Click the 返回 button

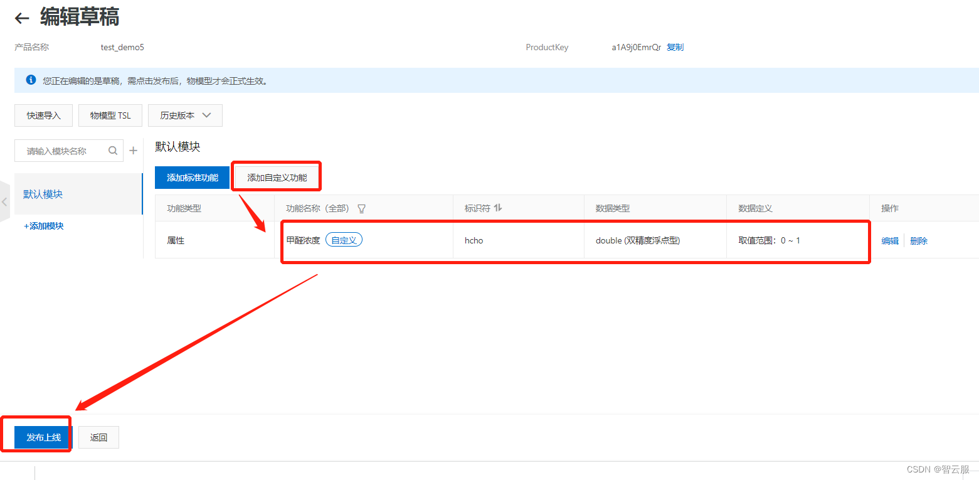point(98,437)
